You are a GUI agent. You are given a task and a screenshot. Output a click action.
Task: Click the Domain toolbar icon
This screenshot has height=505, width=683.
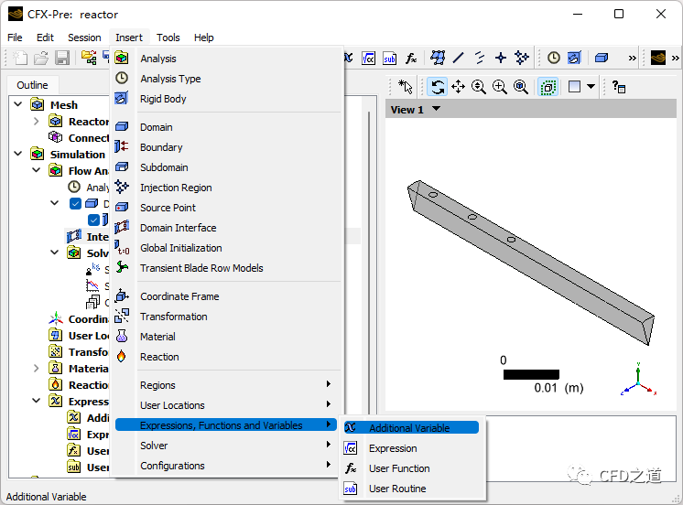click(x=602, y=58)
